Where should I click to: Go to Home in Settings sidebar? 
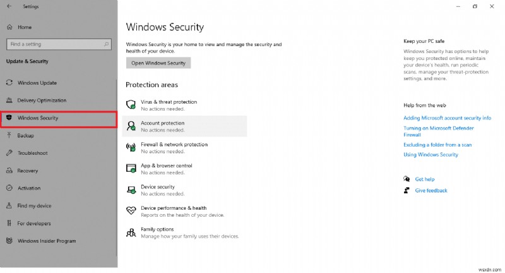[x=25, y=28]
